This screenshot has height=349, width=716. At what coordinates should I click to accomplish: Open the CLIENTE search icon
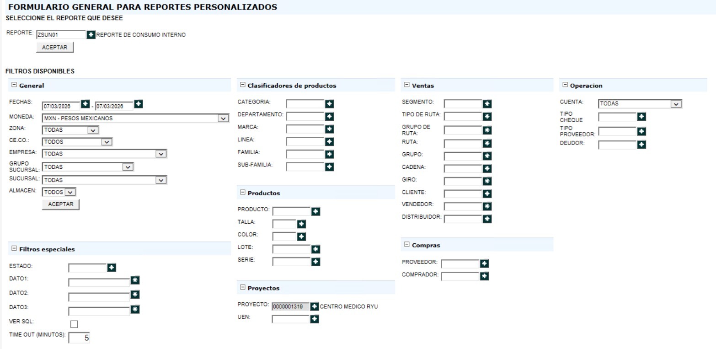click(x=487, y=194)
